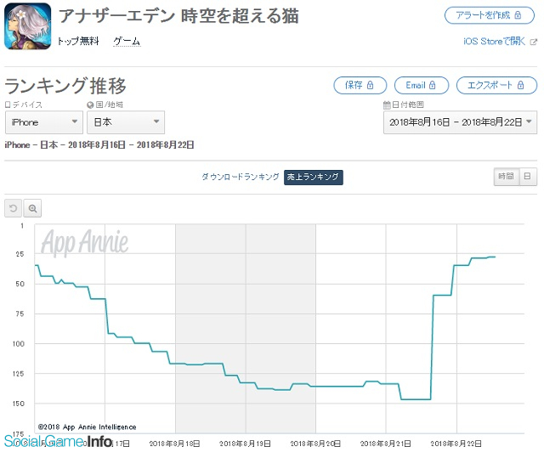Viewport: 544px width, 452px height.
Task: Click the external link icon beside iOS Store
Action: tap(533, 42)
